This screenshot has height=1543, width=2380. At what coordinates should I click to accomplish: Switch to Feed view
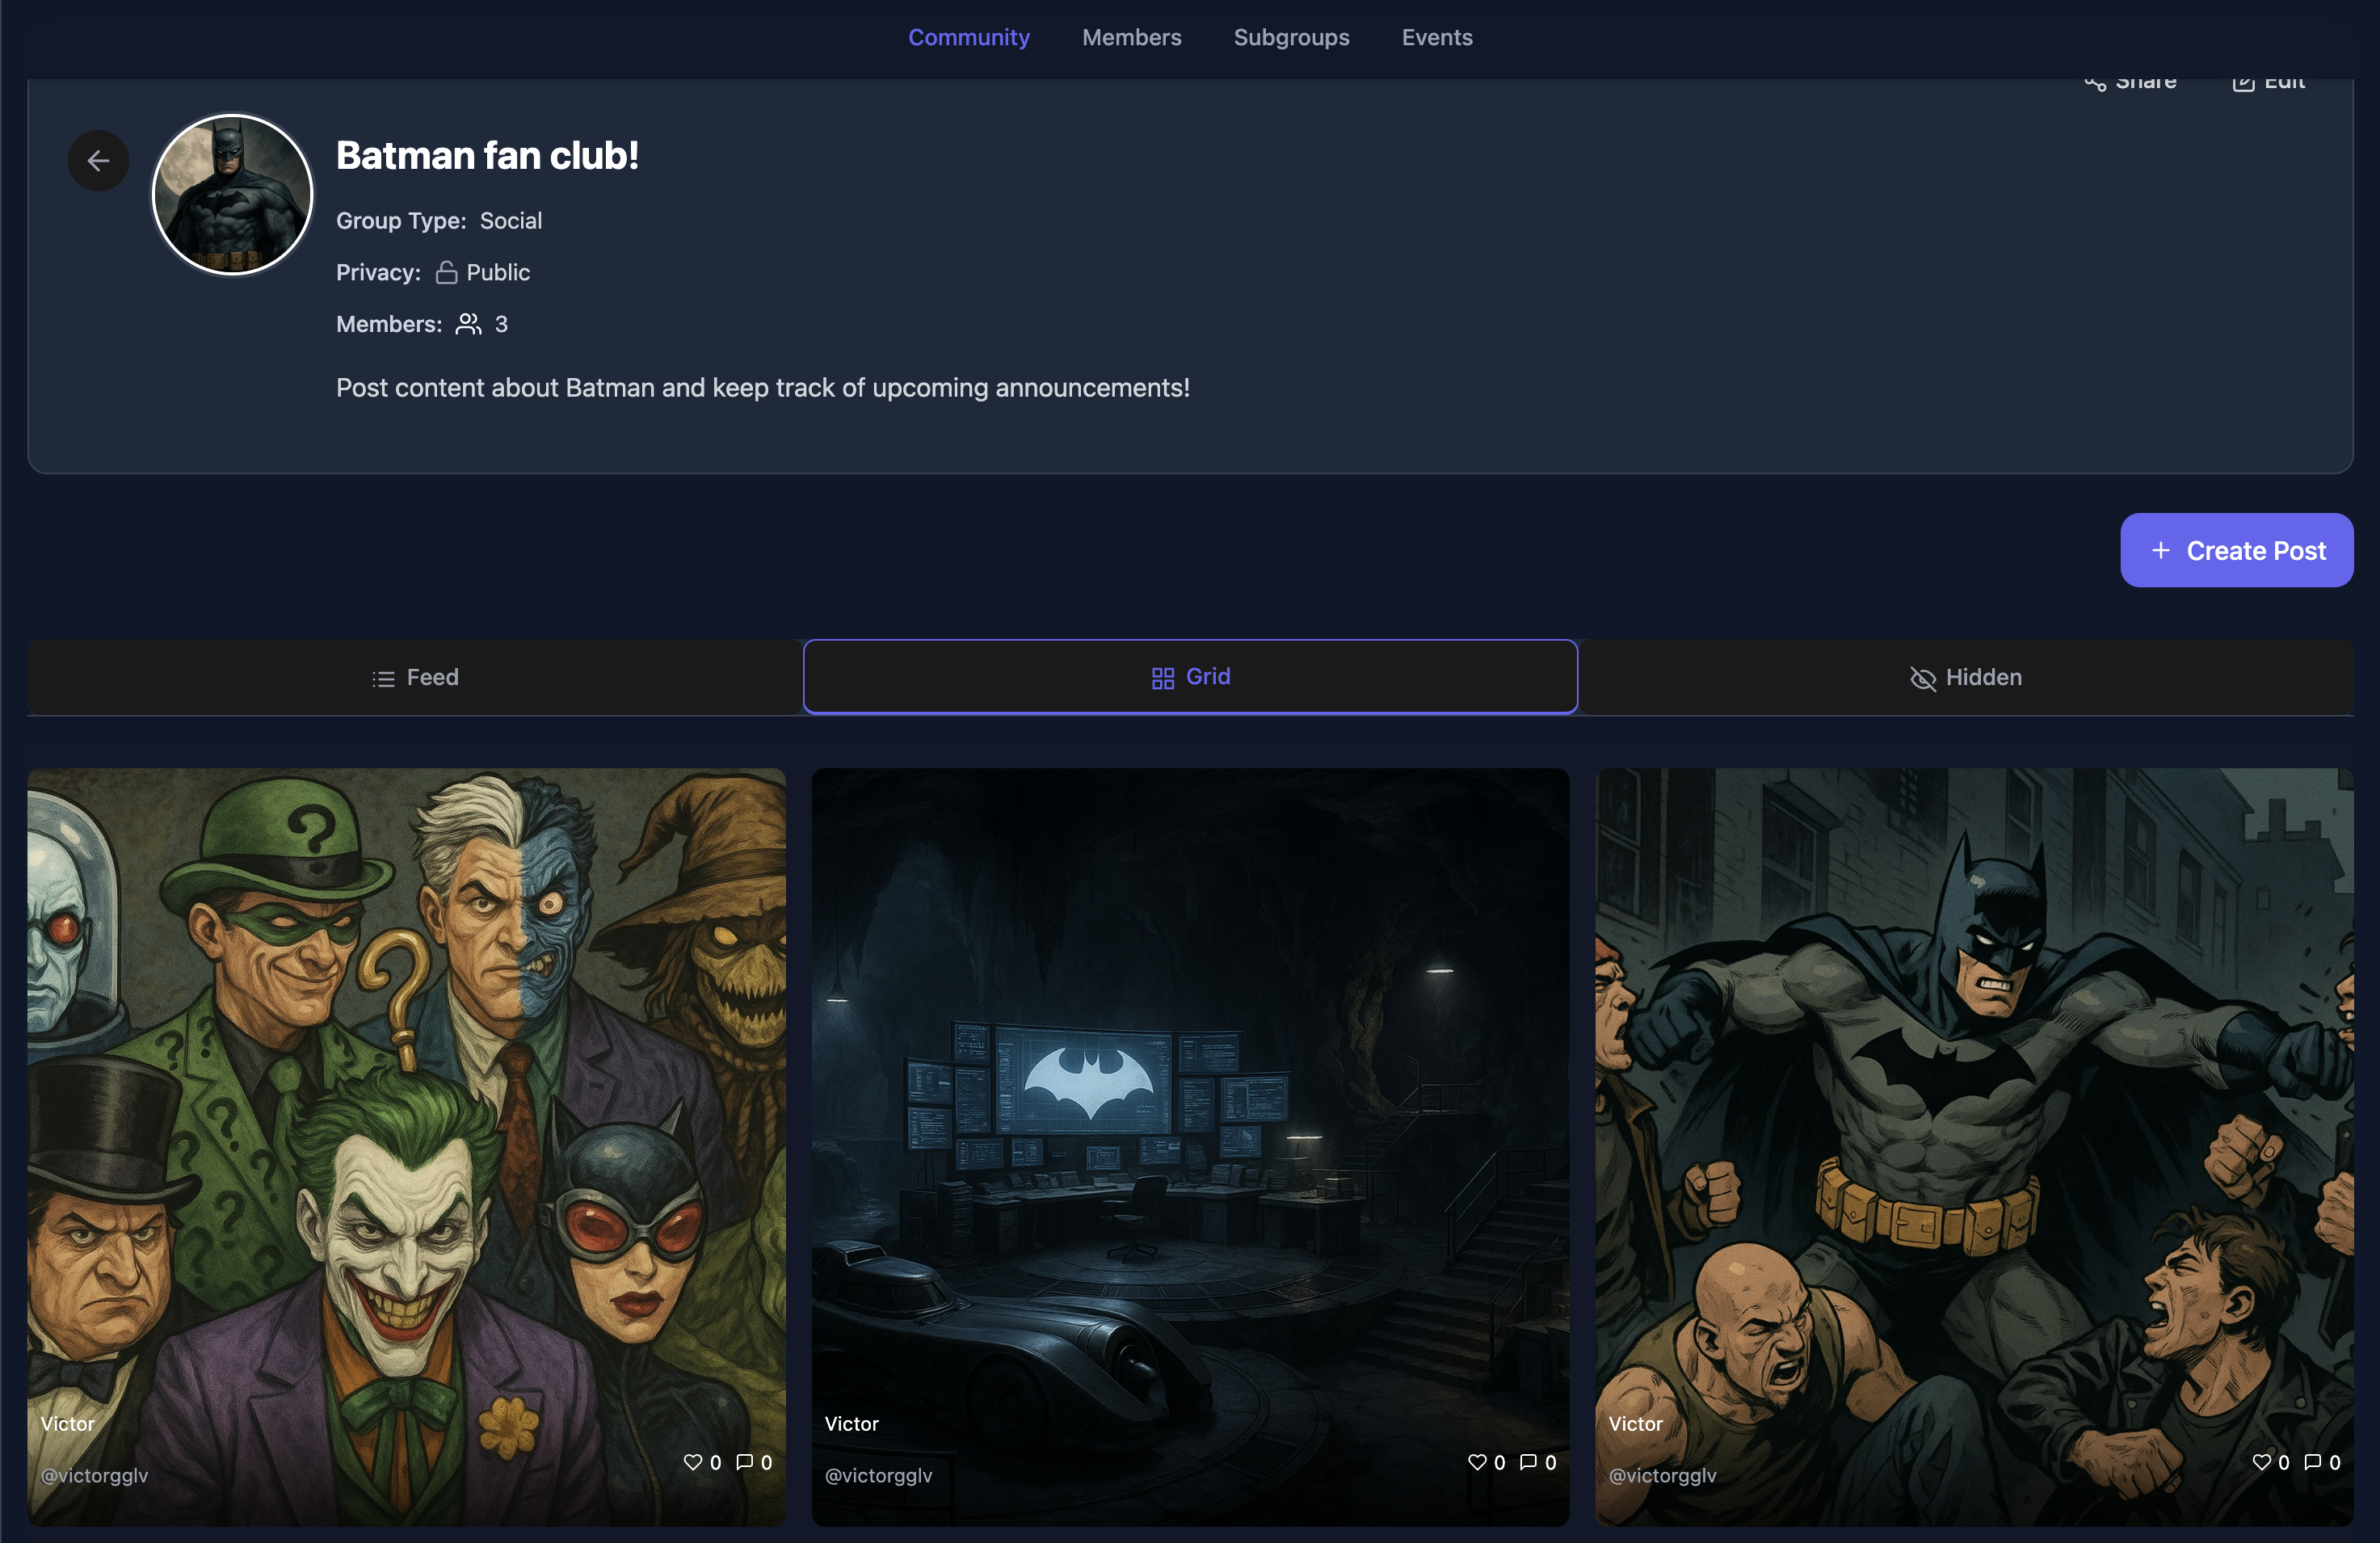(414, 677)
